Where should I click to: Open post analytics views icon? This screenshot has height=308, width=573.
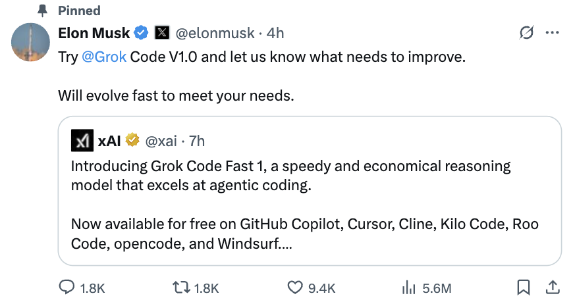tap(408, 288)
